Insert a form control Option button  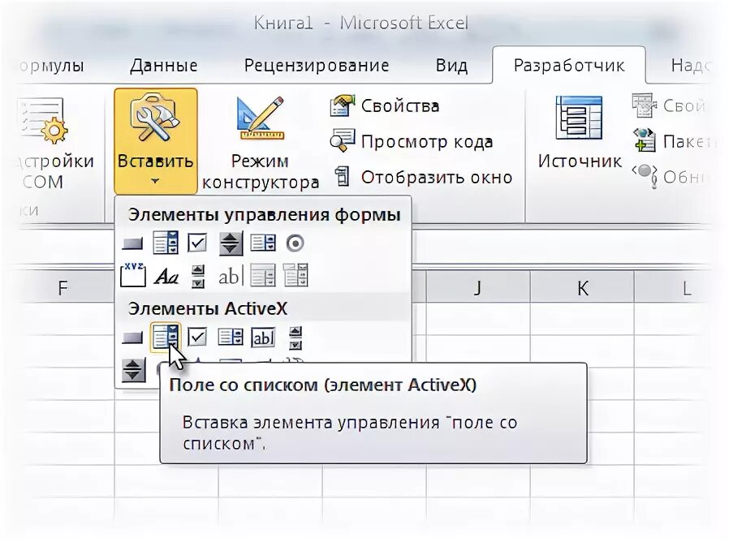coord(295,243)
